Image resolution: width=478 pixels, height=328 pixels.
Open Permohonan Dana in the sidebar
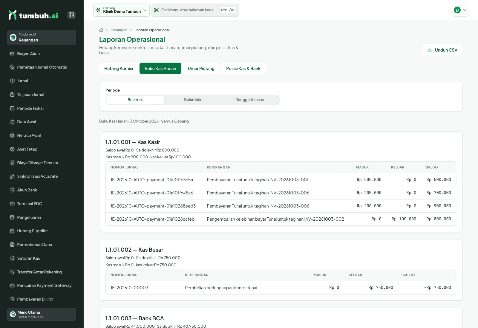(42, 245)
